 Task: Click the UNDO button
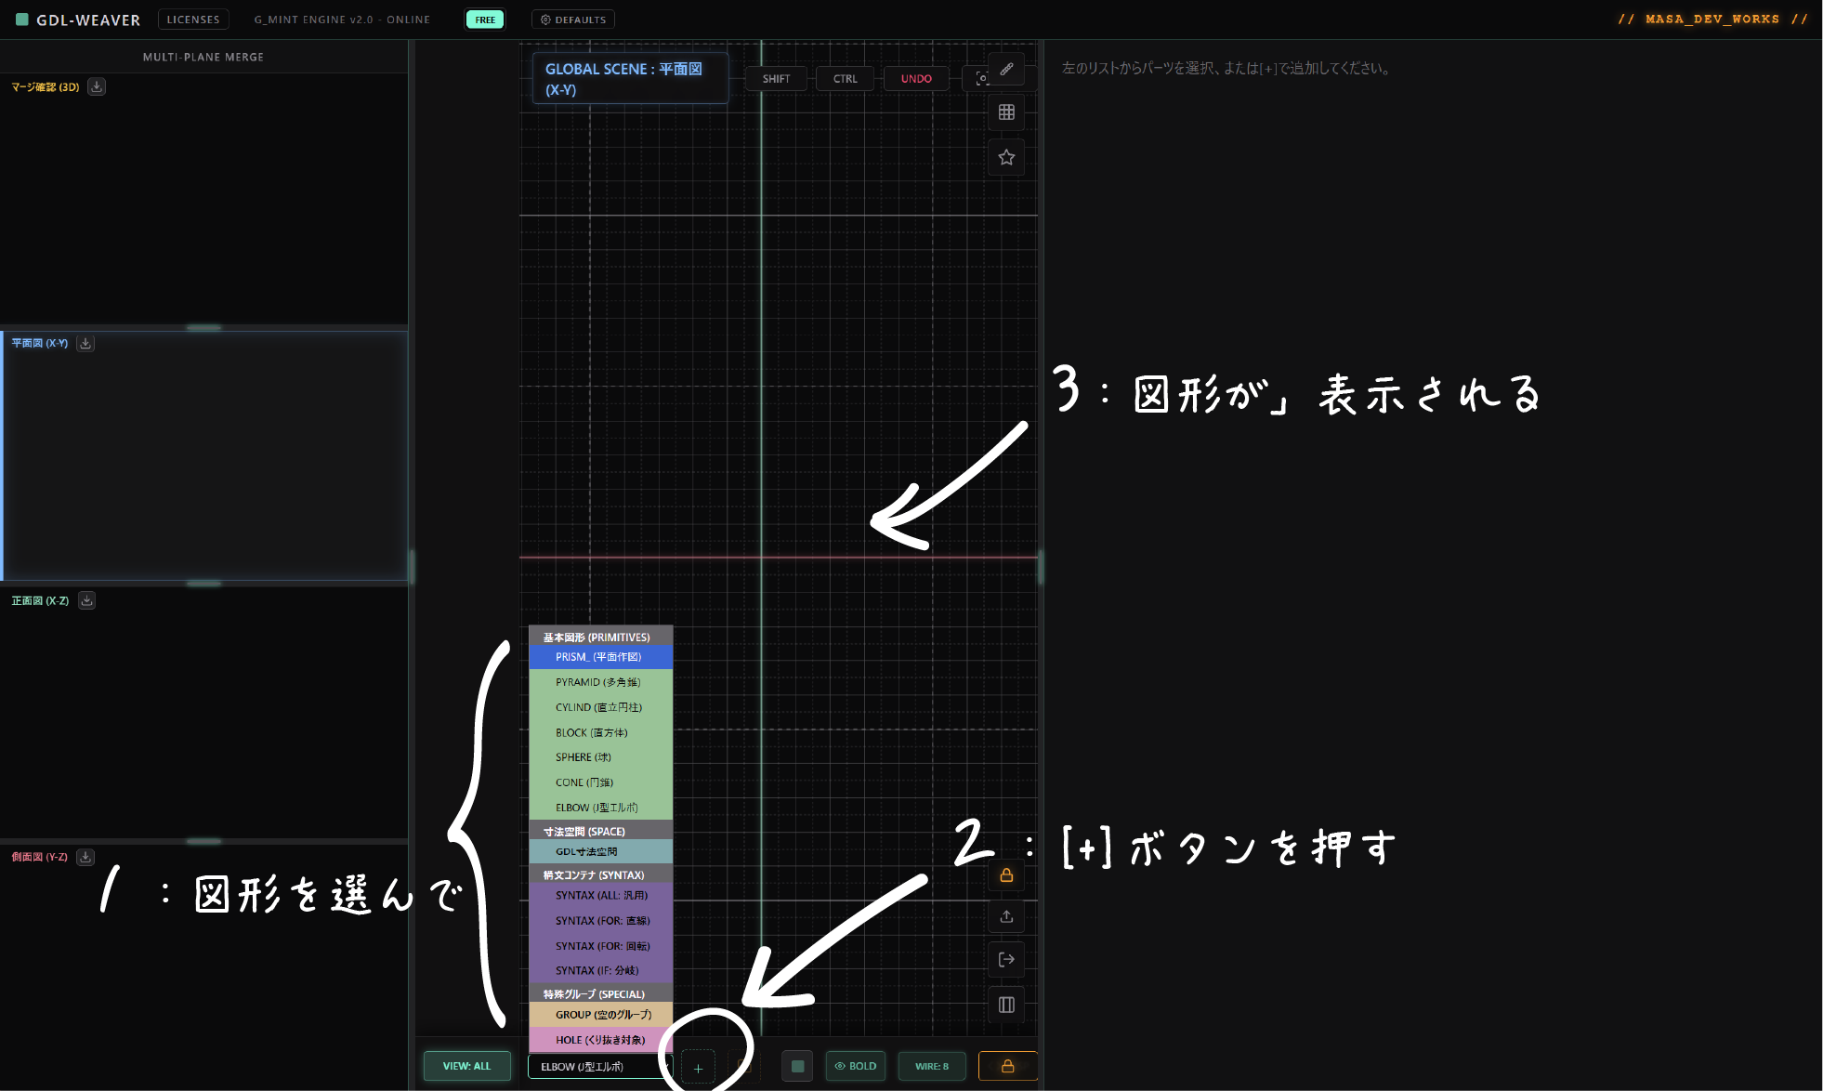[916, 79]
